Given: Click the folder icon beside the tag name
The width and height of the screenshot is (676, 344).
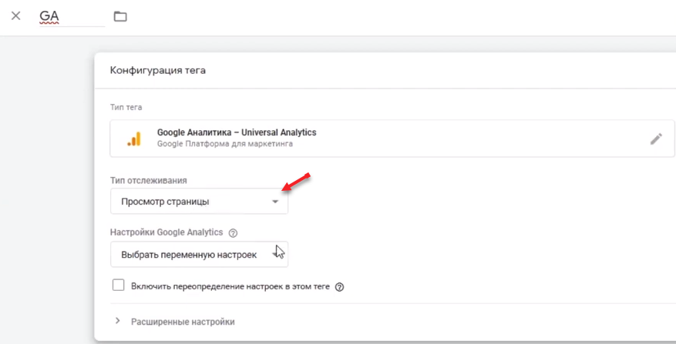Looking at the screenshot, I should pos(120,16).
